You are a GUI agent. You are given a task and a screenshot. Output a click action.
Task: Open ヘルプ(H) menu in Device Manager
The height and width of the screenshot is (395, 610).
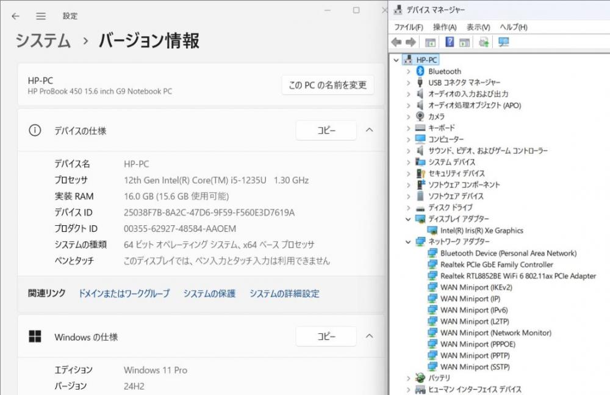514,27
